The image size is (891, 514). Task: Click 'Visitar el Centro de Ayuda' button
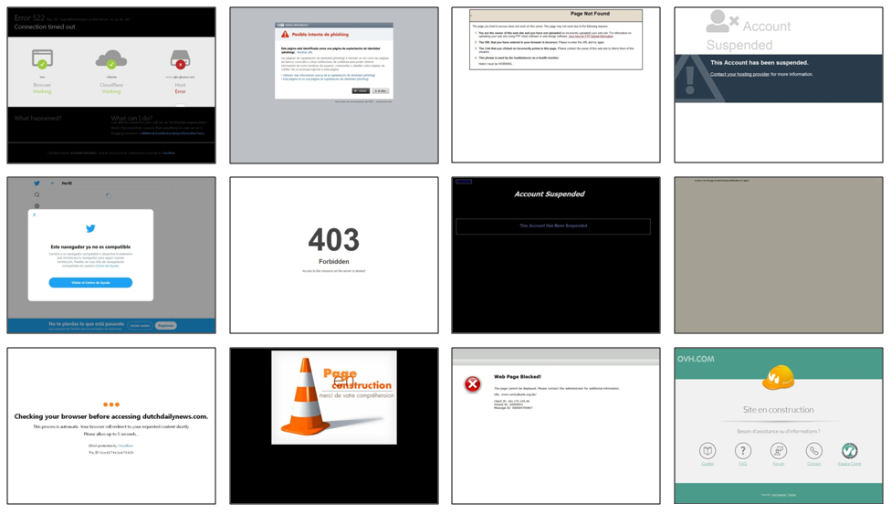point(90,283)
